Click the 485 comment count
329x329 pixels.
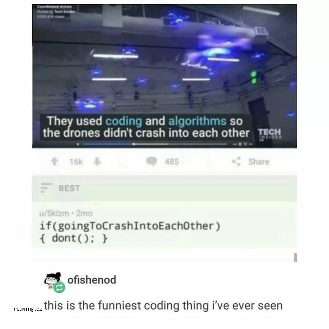coord(172,162)
